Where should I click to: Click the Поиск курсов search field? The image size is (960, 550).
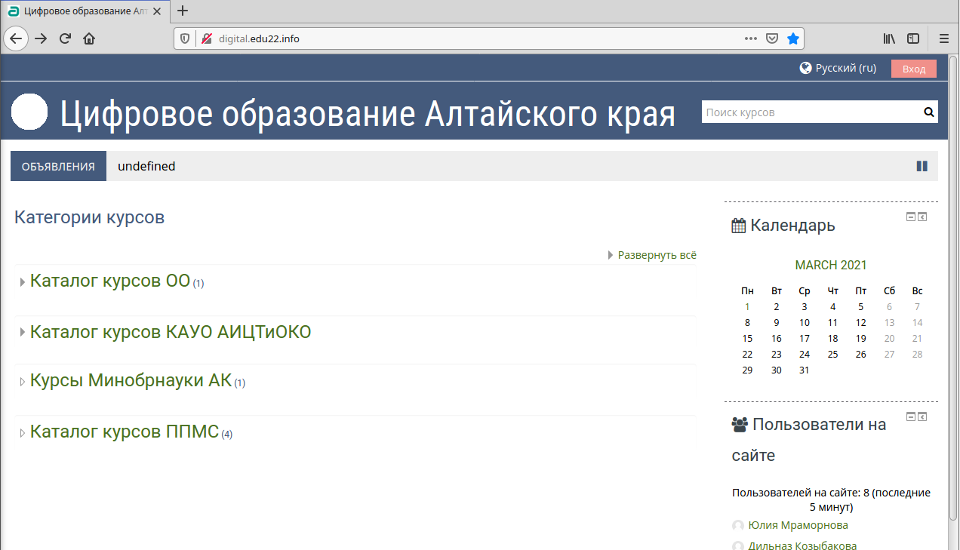click(811, 112)
